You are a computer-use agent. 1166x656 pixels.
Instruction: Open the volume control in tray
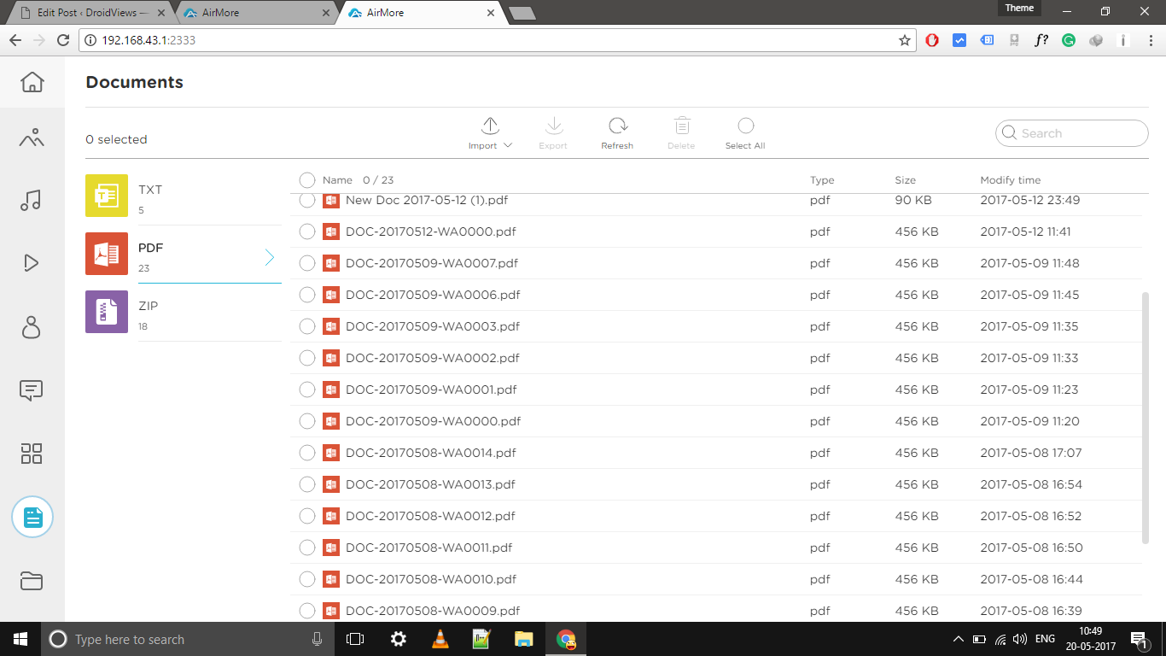pos(1020,639)
